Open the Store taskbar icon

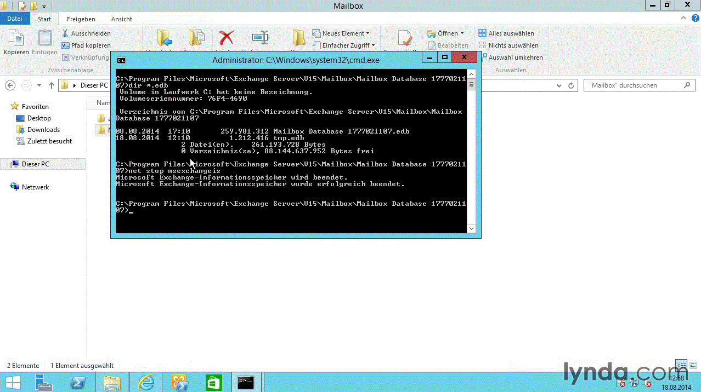213,383
